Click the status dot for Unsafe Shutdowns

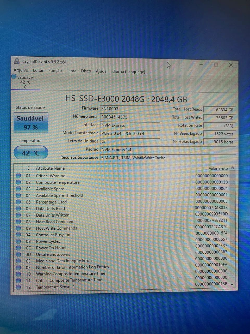point(18,254)
